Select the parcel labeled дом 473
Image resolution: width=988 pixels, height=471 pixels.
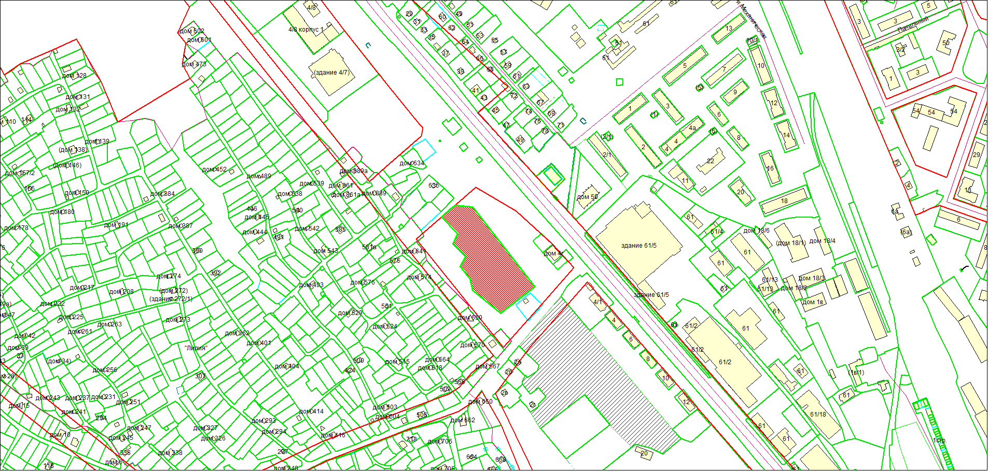click(194, 64)
